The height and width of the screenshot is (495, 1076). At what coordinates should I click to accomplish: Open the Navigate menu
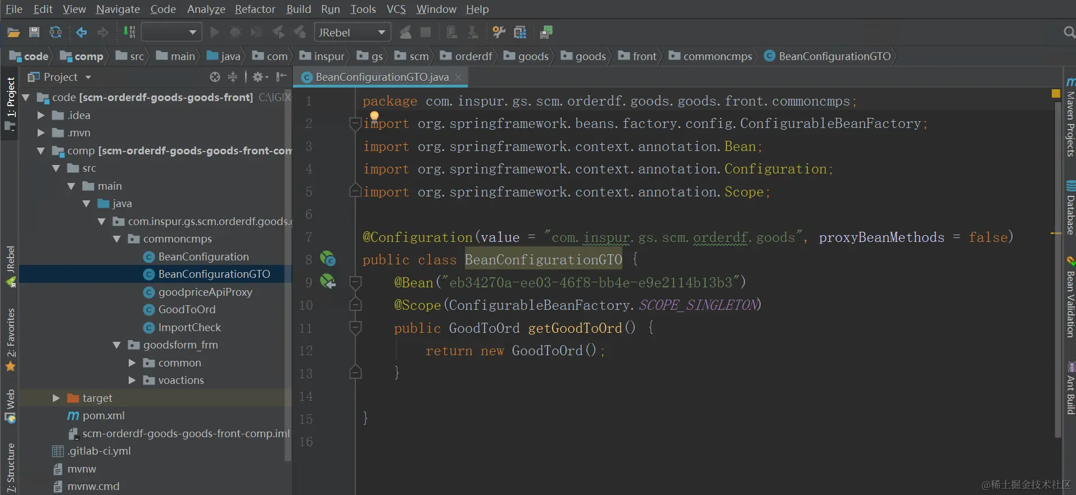click(x=118, y=9)
